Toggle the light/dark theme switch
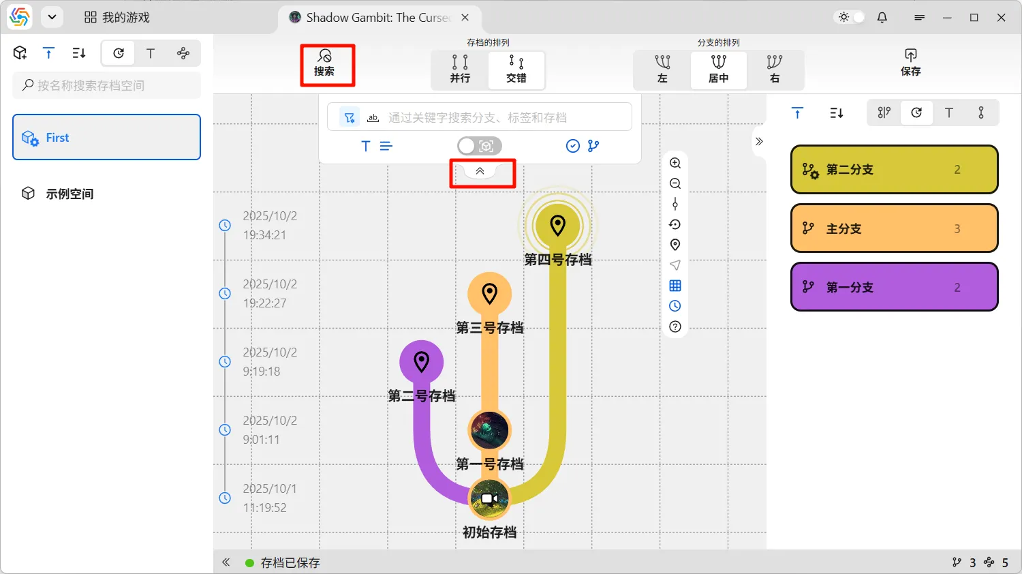This screenshot has width=1022, height=574. 851,18
